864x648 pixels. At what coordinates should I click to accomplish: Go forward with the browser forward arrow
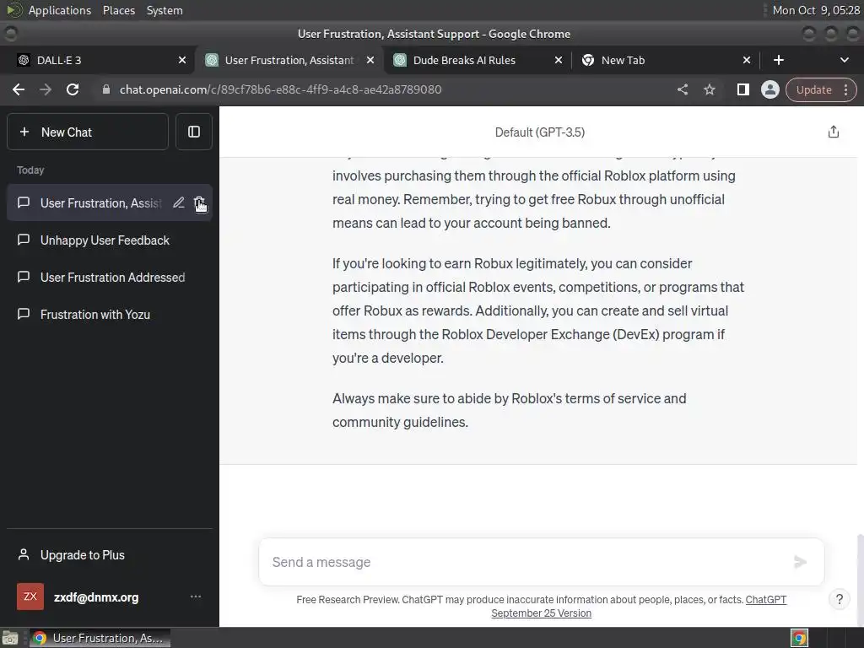46,89
